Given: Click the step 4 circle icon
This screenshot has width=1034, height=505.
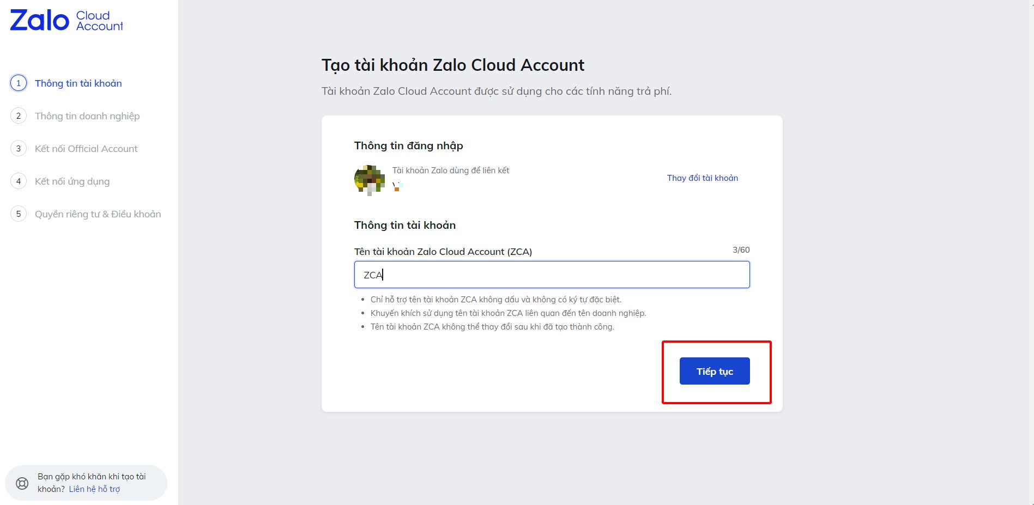Looking at the screenshot, I should (19, 181).
